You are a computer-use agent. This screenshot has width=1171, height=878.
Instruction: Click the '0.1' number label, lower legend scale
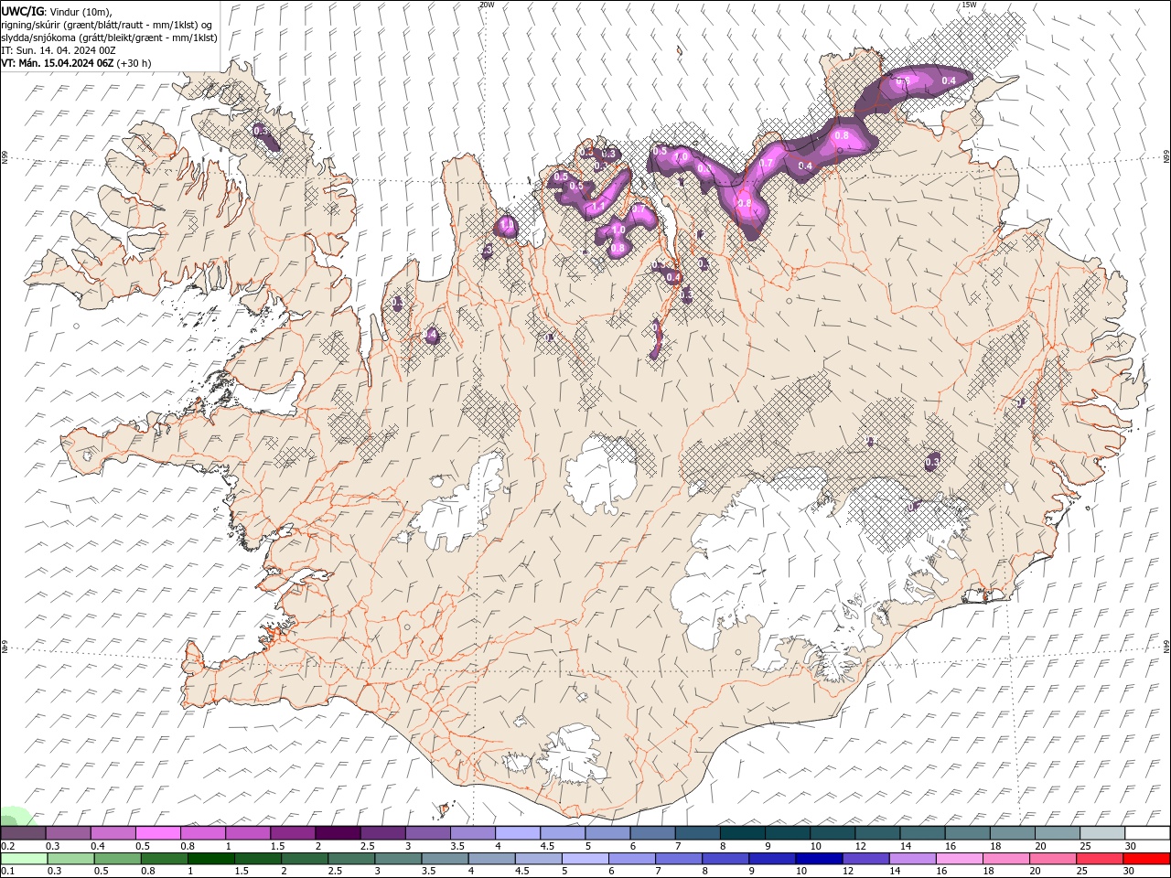pyautogui.click(x=8, y=872)
